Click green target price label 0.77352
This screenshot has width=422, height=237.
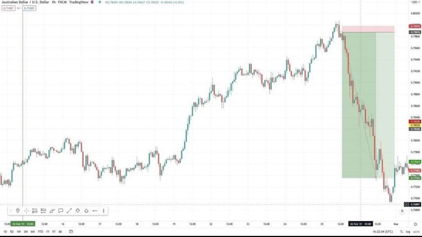[x=415, y=178]
